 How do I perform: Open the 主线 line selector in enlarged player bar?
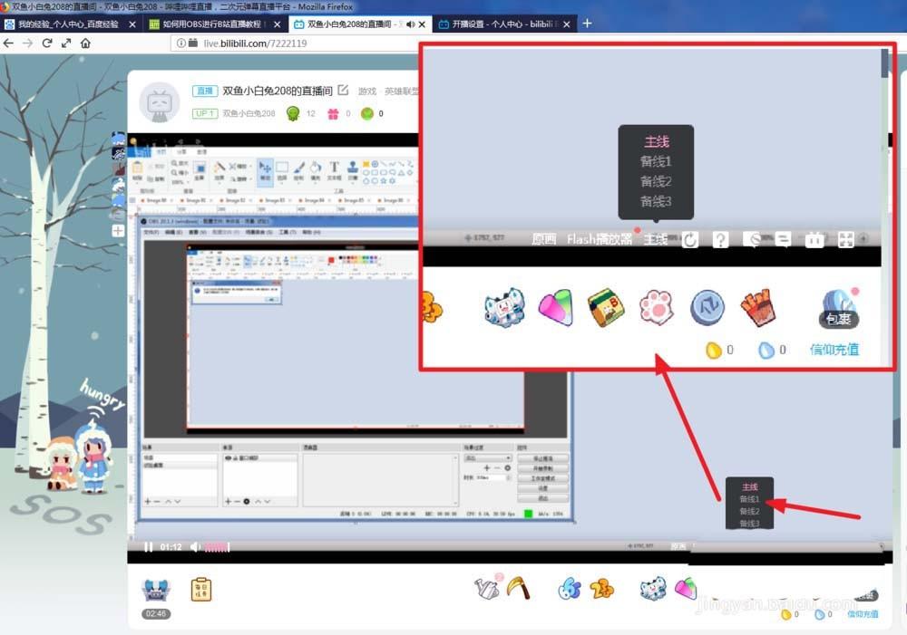[656, 239]
